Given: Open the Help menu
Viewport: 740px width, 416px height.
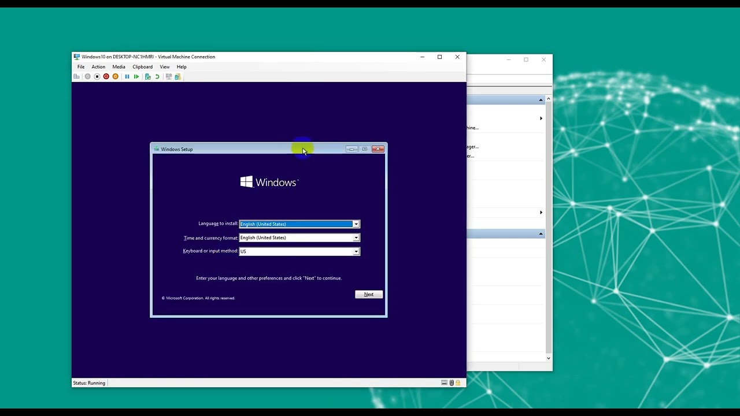Looking at the screenshot, I should click(x=182, y=67).
